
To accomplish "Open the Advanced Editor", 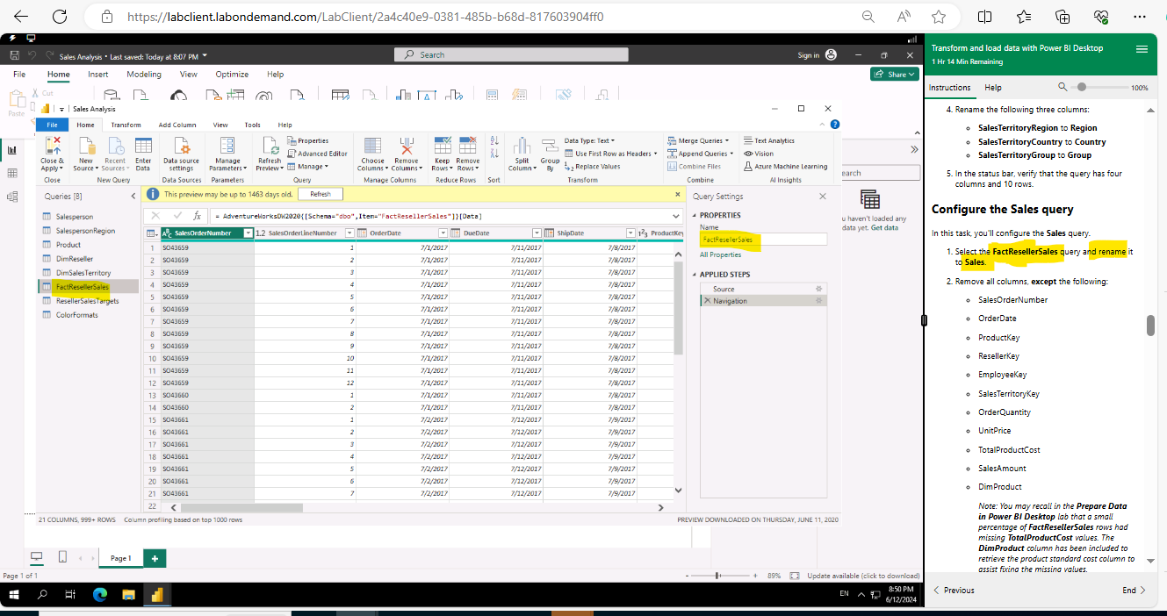I will point(317,154).
